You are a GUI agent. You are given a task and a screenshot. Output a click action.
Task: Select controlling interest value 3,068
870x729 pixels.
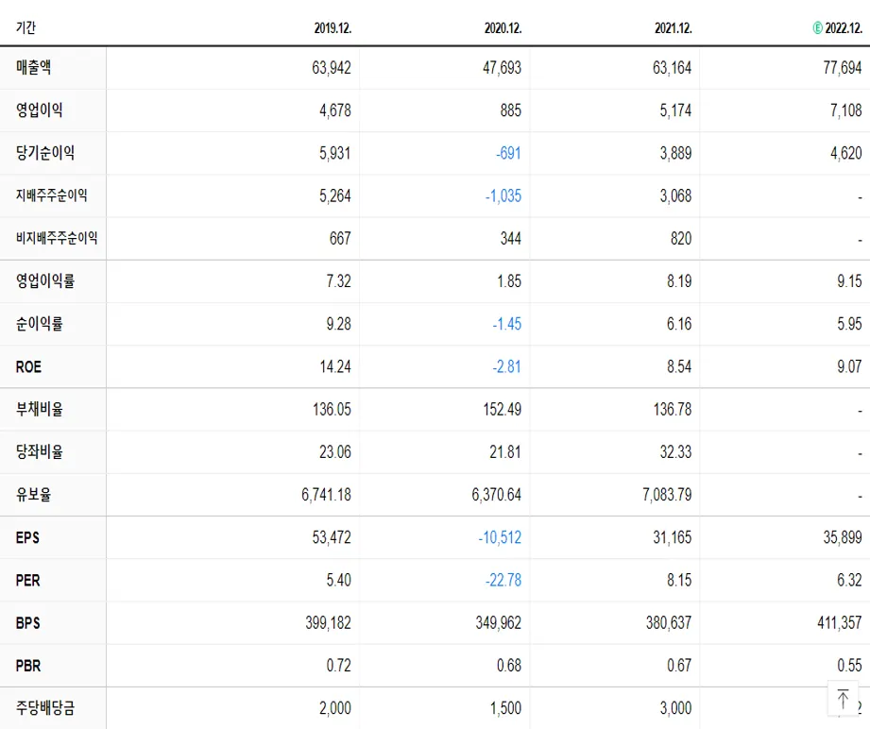click(675, 195)
